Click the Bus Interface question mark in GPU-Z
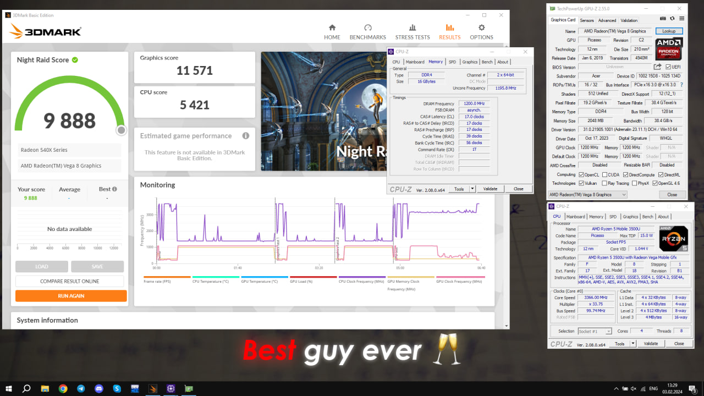Image resolution: width=704 pixels, height=396 pixels. pos(682,85)
